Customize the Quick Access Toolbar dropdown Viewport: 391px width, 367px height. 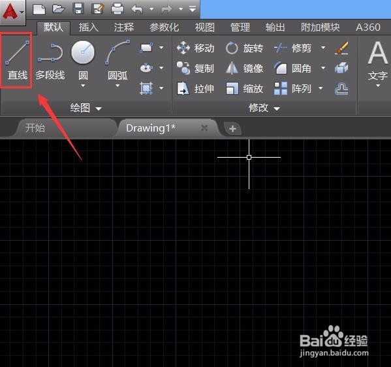[193, 9]
